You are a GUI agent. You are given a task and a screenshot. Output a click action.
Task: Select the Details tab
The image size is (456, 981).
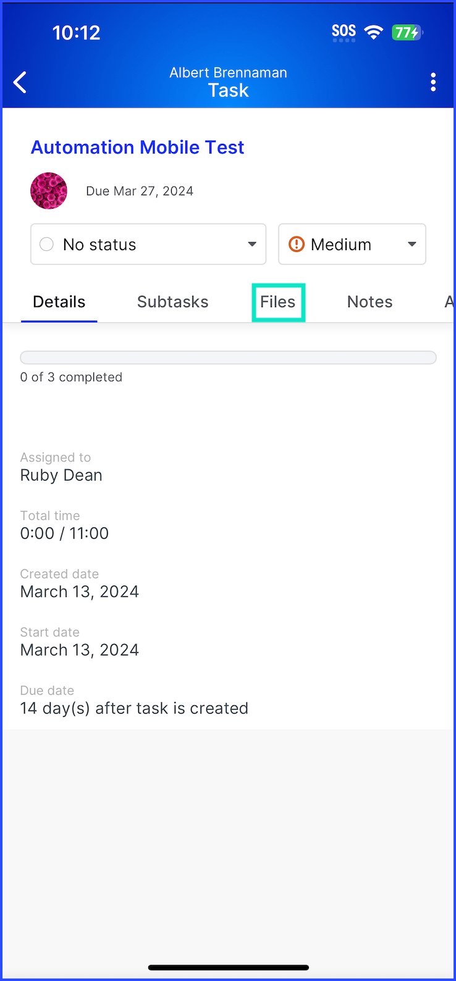[59, 302]
